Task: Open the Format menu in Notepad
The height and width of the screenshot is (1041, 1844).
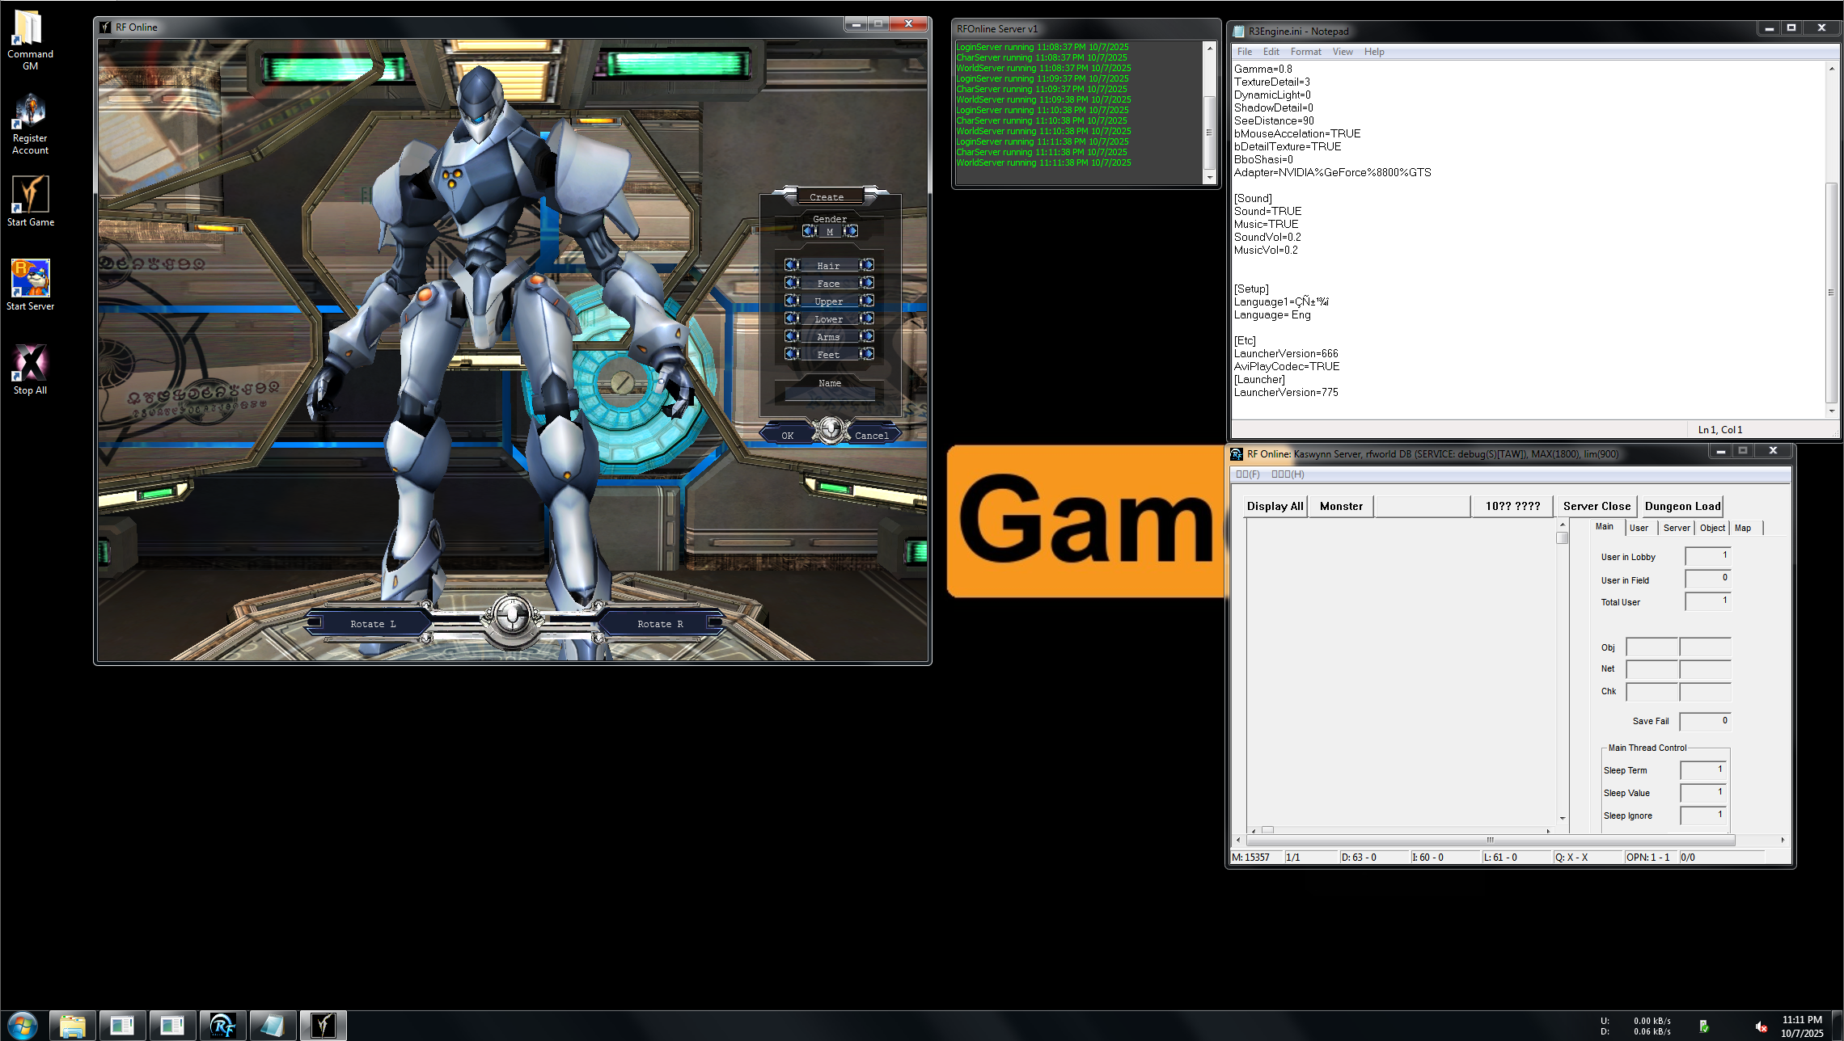Action: click(1305, 52)
